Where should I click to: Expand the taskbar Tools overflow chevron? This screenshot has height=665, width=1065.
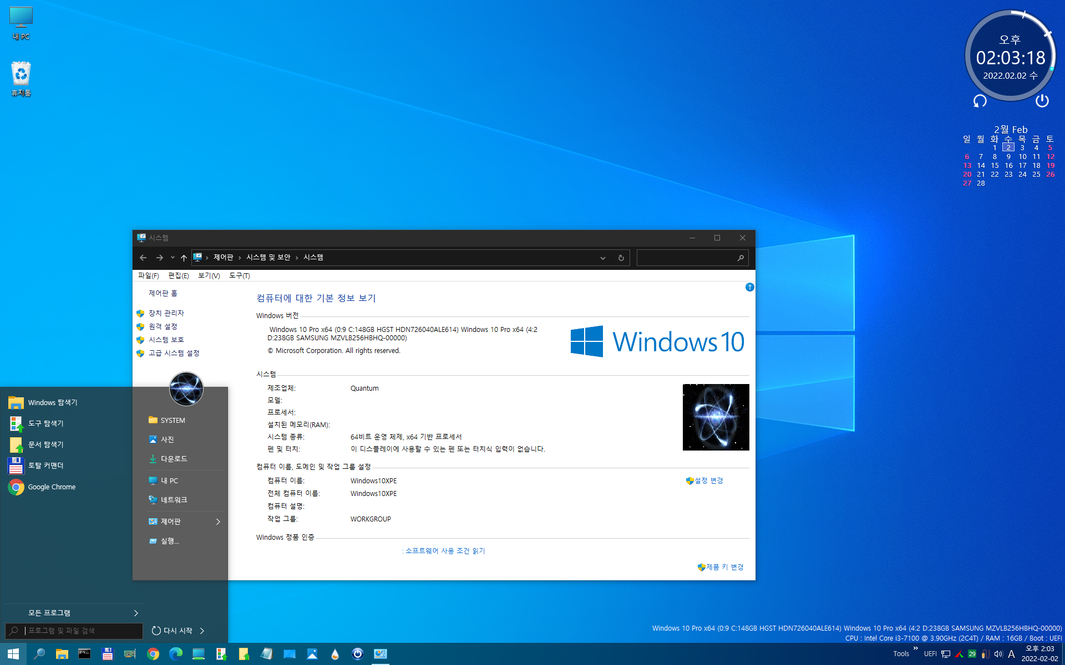(915, 648)
